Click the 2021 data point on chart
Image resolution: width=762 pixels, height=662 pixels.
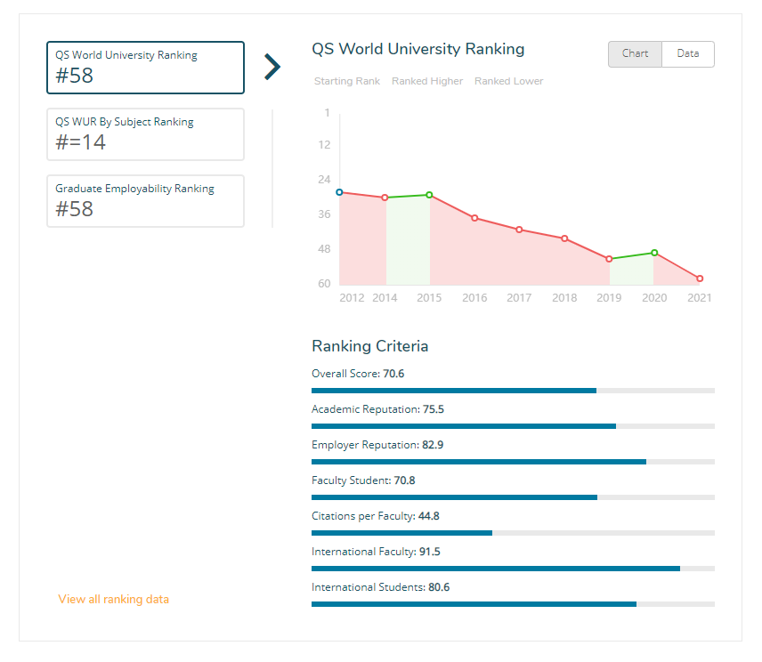point(700,279)
